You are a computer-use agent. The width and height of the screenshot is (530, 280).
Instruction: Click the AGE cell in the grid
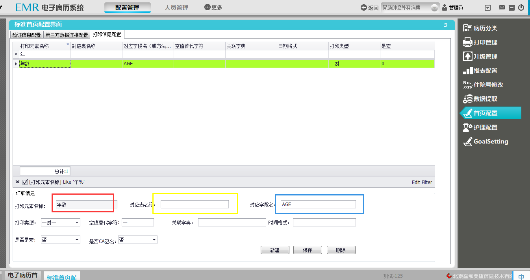point(148,63)
